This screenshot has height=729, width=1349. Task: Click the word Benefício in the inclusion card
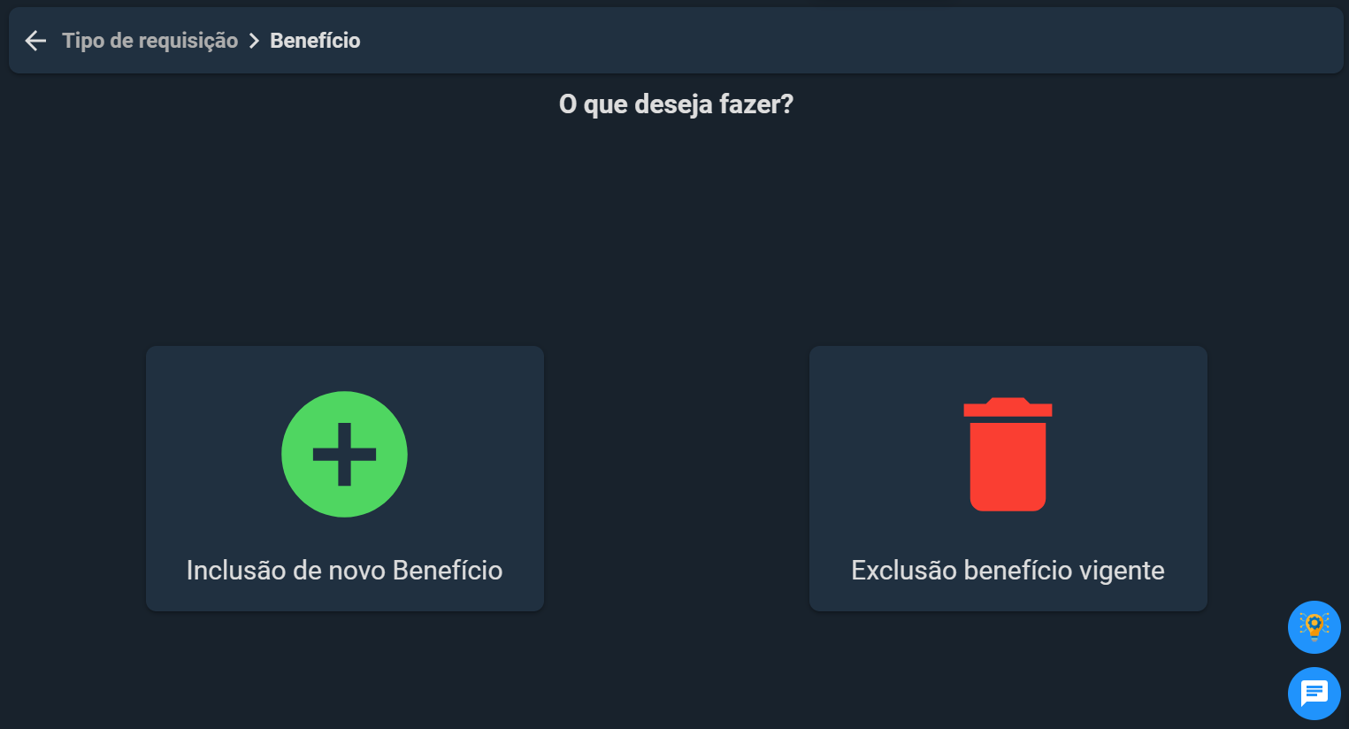(x=448, y=571)
